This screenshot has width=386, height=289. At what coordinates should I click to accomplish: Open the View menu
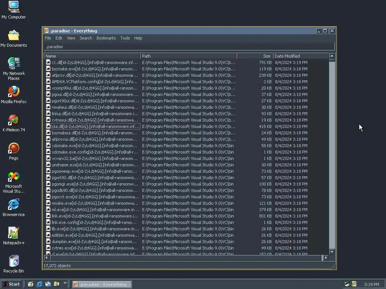[71, 38]
